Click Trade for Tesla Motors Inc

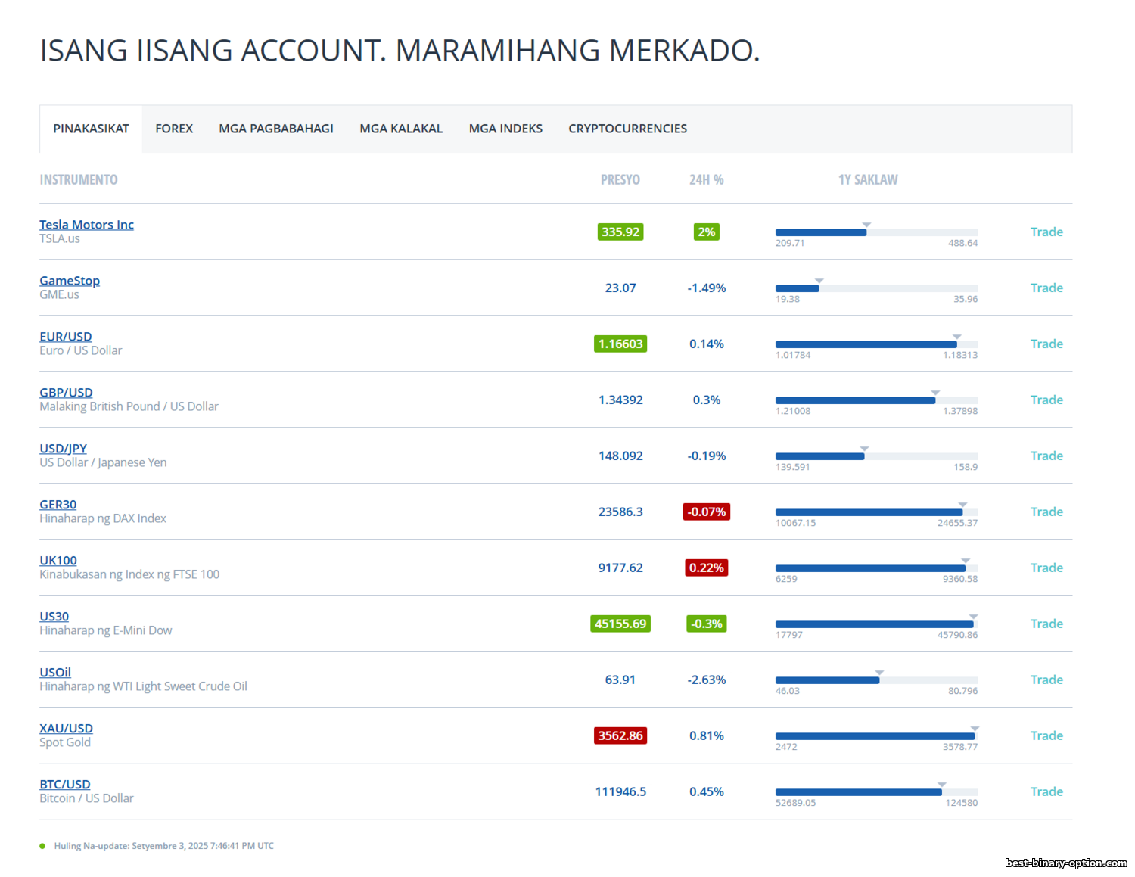point(1046,232)
